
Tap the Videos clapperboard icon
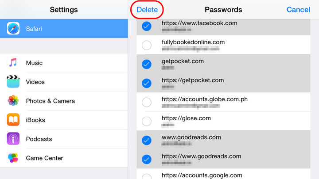(13, 82)
